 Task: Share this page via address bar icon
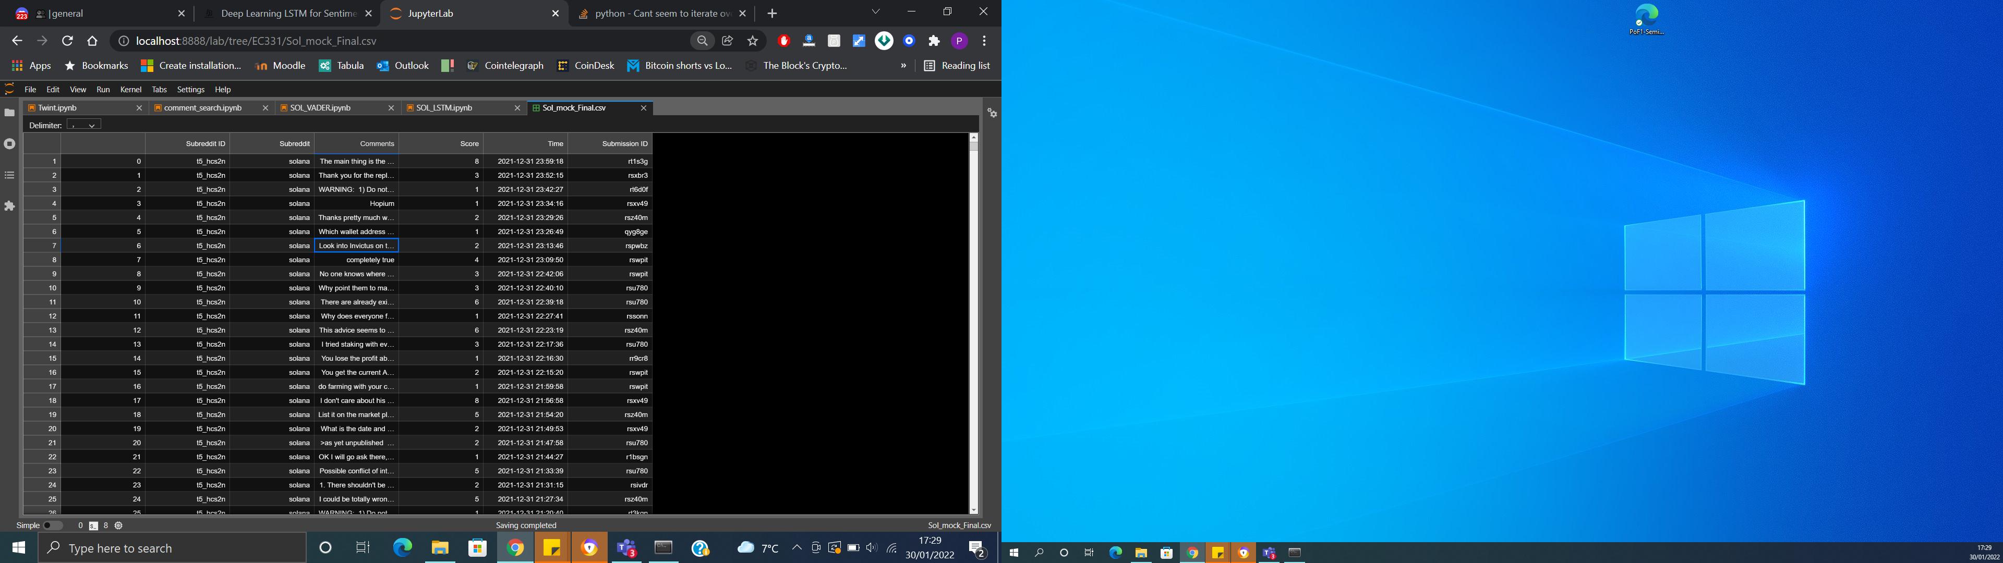click(727, 41)
